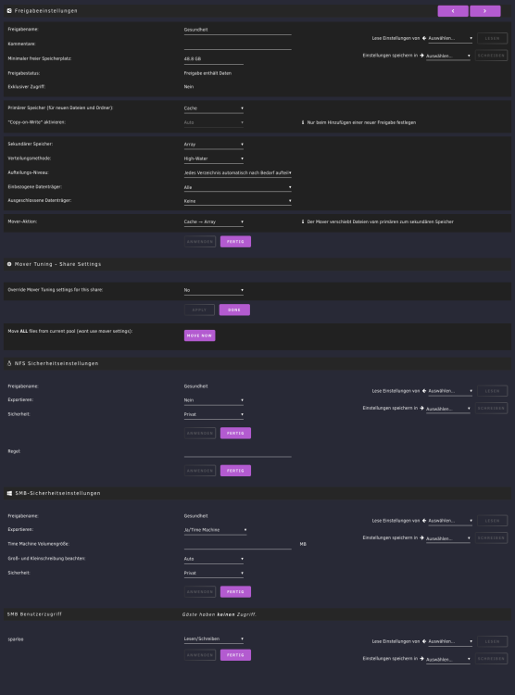
Task: Click the Done button in Mover Tuning
Action: click(x=234, y=310)
